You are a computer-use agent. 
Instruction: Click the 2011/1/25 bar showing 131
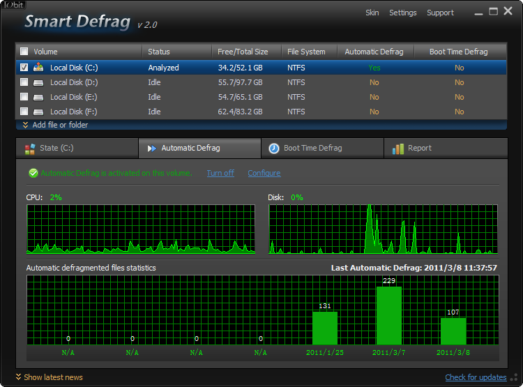[325, 328]
